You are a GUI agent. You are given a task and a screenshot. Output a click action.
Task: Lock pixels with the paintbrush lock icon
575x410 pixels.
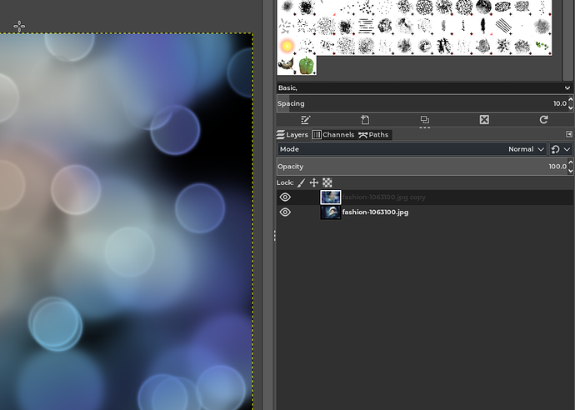[301, 182]
